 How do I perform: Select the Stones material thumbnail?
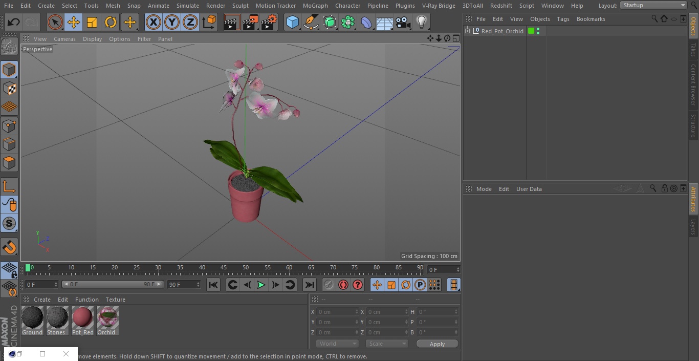coord(57,321)
